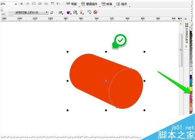The width and height of the screenshot is (195, 140).
Task: Select the no-fill X swatch in palette
Action: [191, 28]
